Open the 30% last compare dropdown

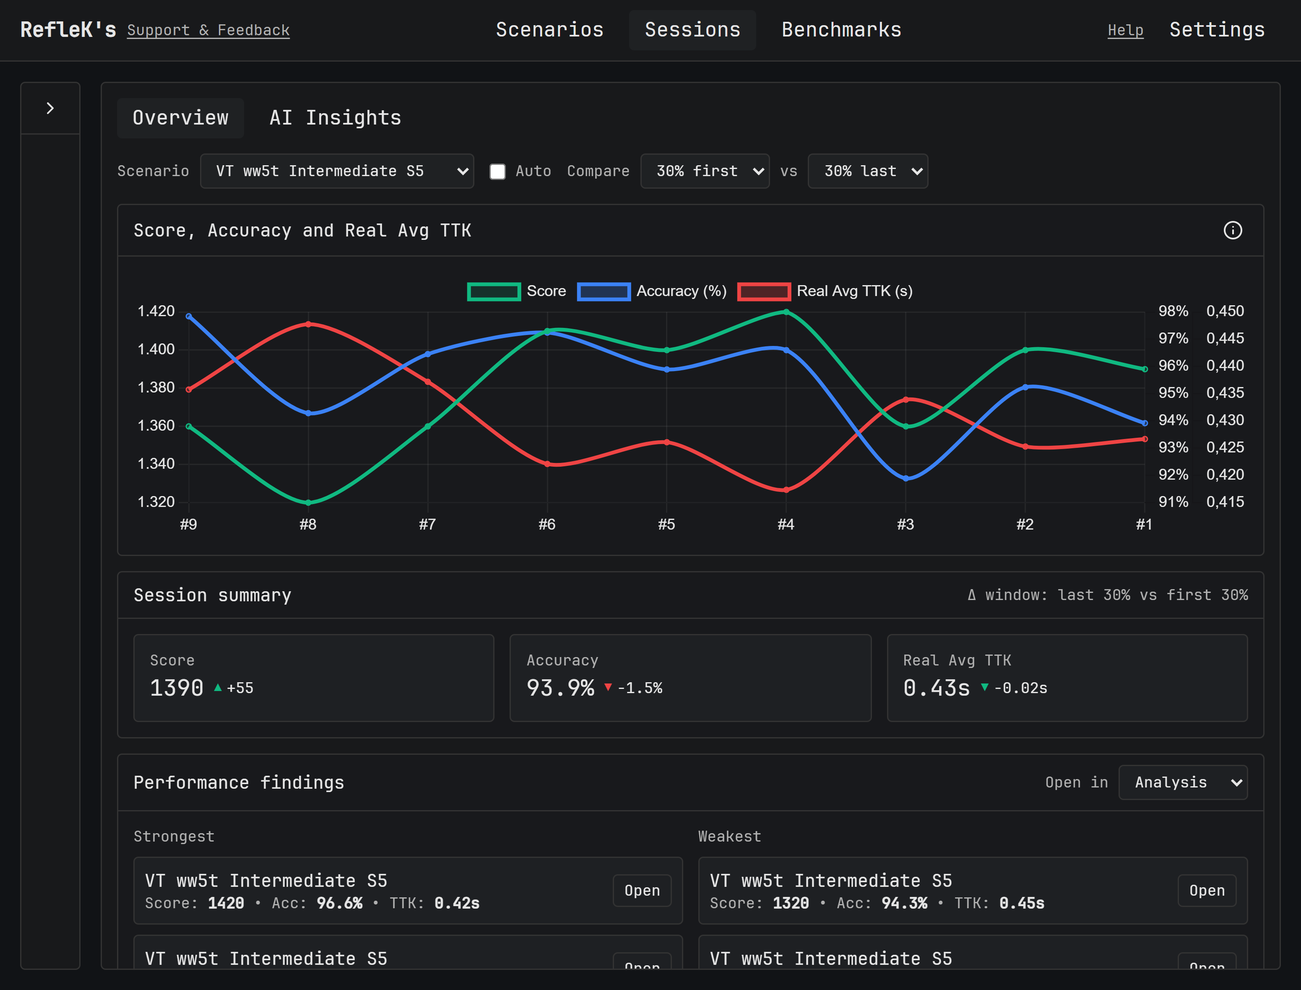click(x=867, y=171)
